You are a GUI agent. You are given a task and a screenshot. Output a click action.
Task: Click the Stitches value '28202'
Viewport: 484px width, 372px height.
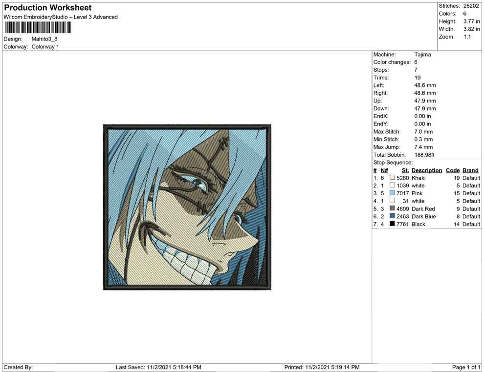tap(471, 6)
